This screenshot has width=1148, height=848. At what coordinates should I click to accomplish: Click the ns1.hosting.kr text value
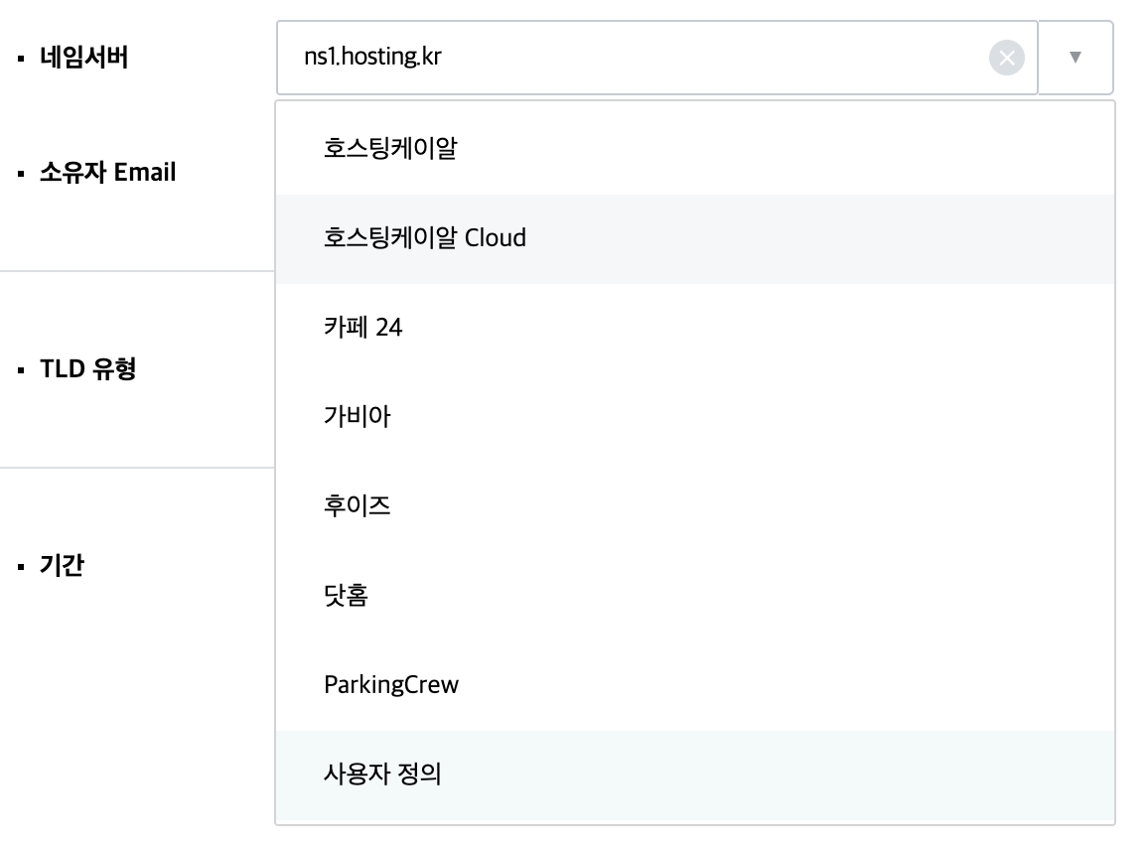pyautogui.click(x=372, y=57)
